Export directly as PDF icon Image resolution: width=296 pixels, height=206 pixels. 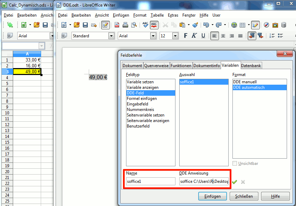[117, 25]
